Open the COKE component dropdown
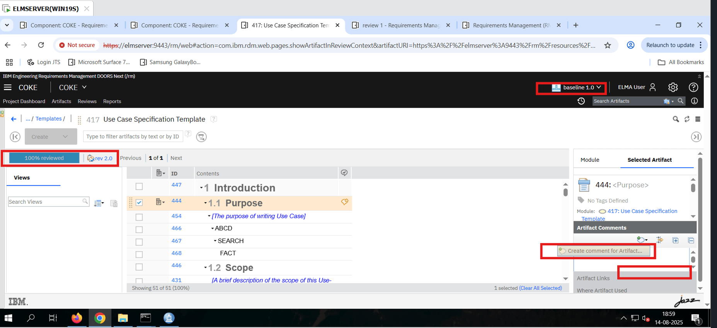717x328 pixels. click(73, 88)
